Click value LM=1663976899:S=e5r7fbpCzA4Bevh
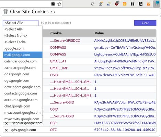This screenshot has height=137, width=161. tap(125, 123)
